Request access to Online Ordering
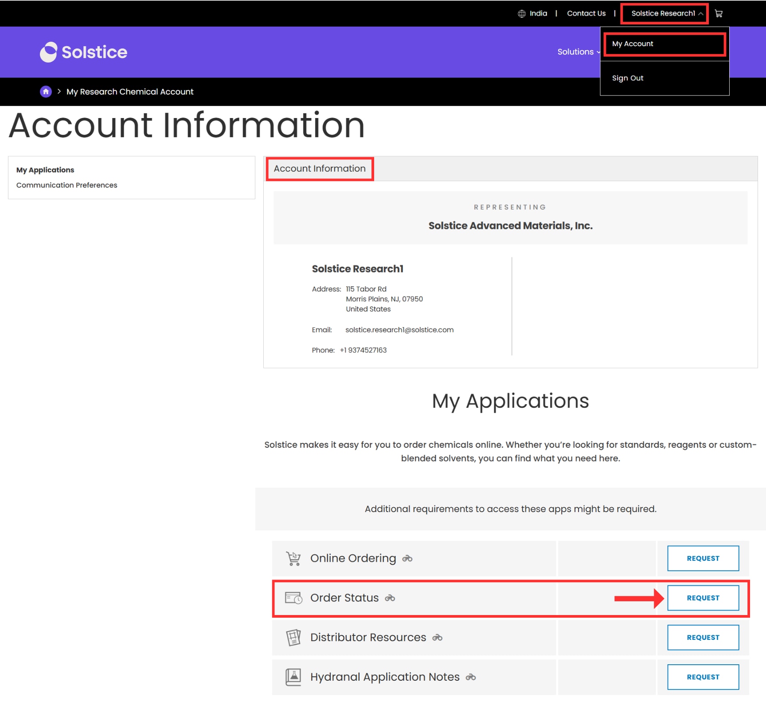 703,558
